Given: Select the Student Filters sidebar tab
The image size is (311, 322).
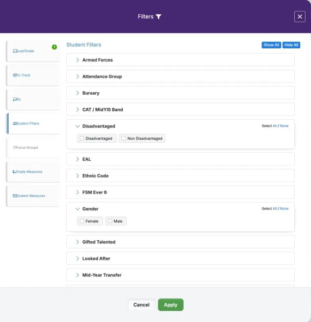Looking at the screenshot, I should click(x=33, y=123).
